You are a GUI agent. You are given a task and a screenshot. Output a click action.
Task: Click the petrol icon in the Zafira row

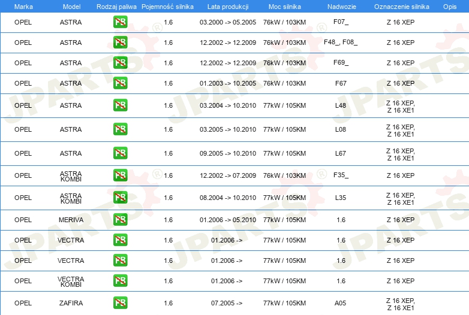tap(120, 303)
